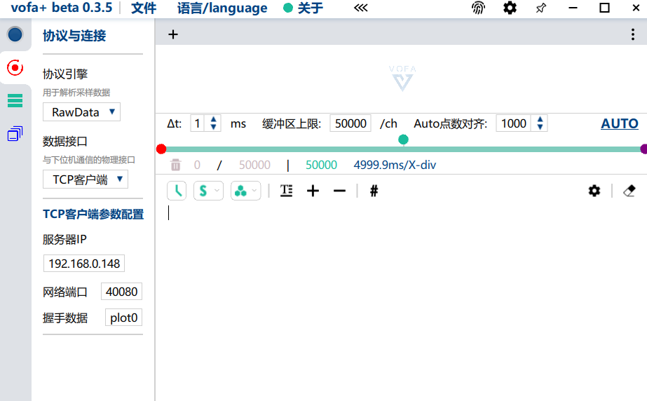This screenshot has width=647, height=401.
Task: Click the red record connection icon in sidebar
Action: (15, 68)
